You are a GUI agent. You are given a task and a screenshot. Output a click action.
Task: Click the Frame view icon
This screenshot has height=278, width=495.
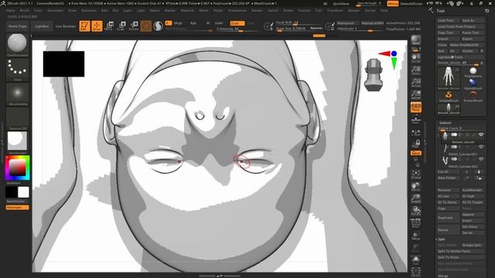click(416, 175)
